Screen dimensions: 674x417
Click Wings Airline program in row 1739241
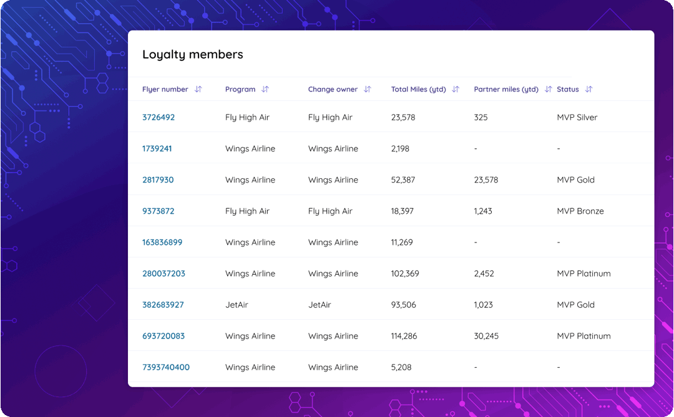point(250,148)
